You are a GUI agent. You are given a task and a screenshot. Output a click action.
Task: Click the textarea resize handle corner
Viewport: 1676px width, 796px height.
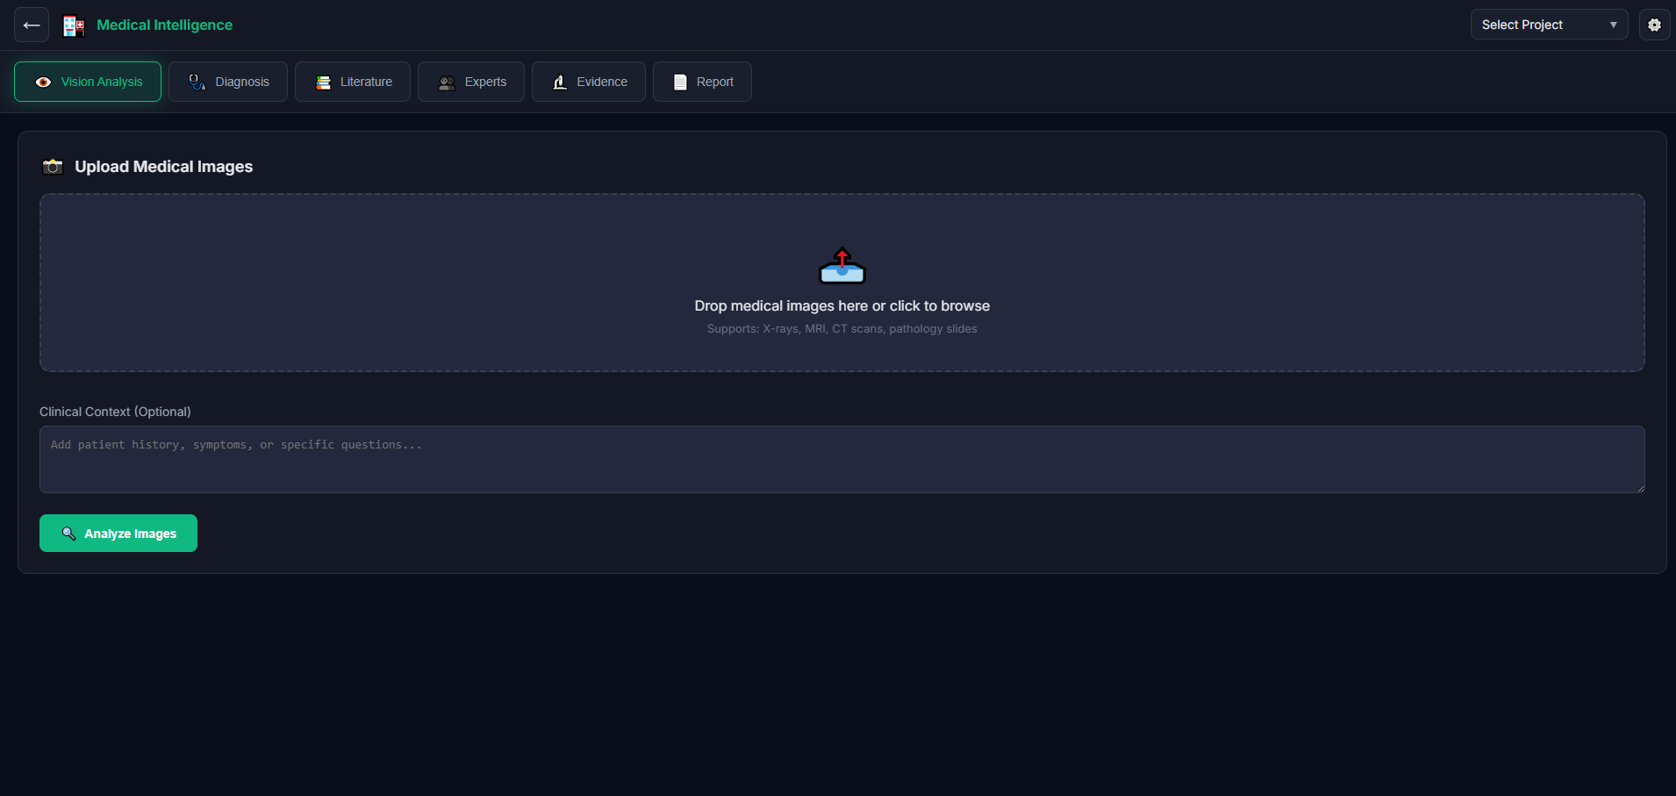(1639, 488)
